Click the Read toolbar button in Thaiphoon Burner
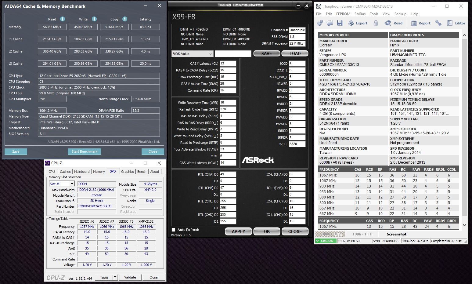The image size is (472, 284). tap(394, 23)
